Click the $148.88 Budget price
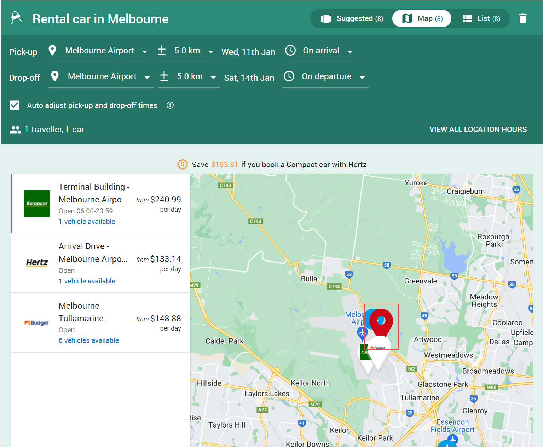Screen dimensions: 543x447 [x=166, y=319]
